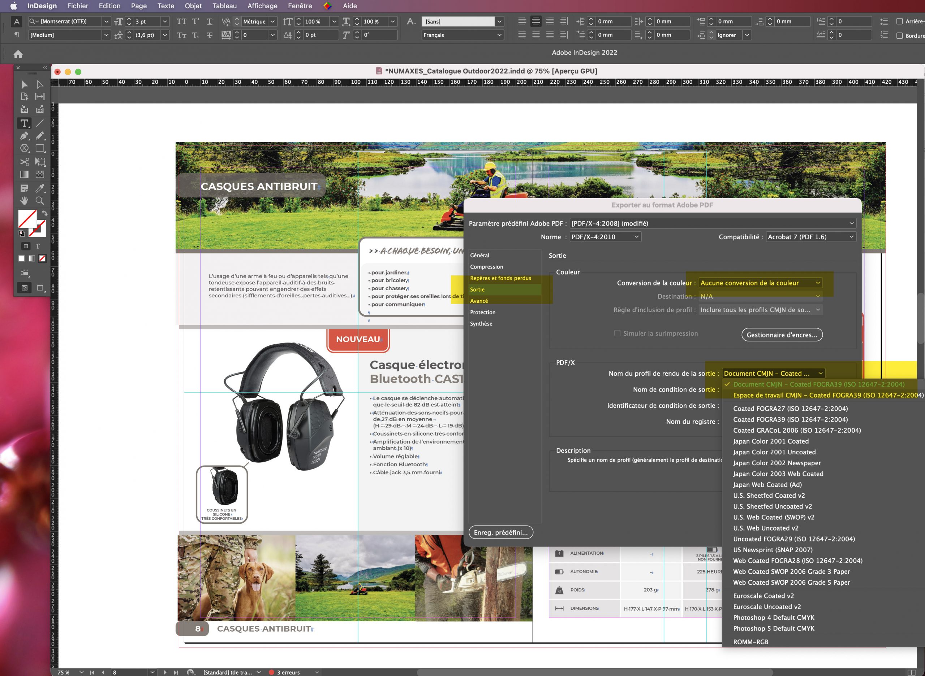Select the Line tool
The height and width of the screenshot is (676, 925).
click(x=40, y=123)
